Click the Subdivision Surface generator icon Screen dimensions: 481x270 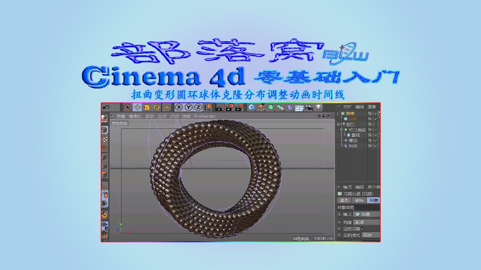[271, 107]
